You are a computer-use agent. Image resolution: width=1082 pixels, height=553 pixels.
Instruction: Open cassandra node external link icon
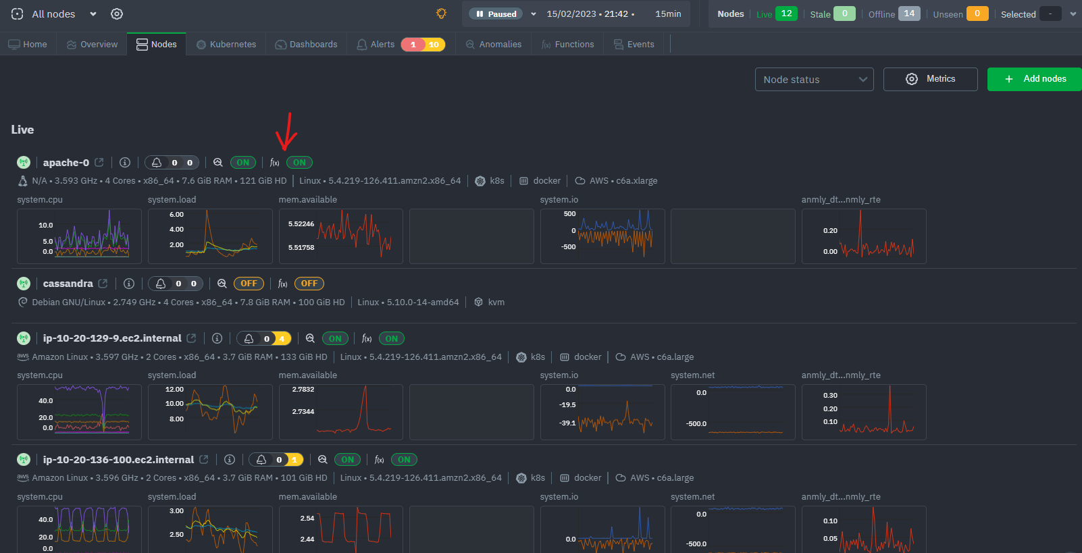(x=103, y=284)
